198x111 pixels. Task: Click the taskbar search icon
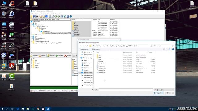pos(7,109)
